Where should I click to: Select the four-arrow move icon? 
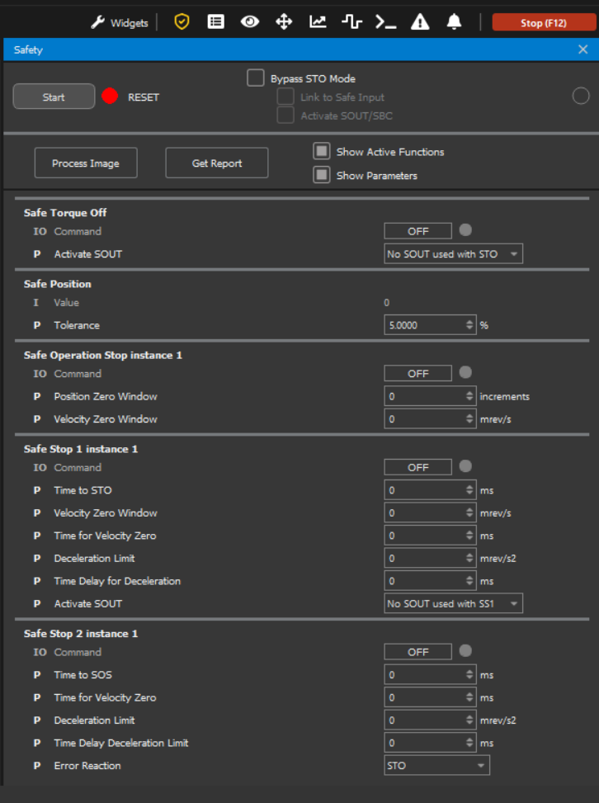[x=284, y=22]
